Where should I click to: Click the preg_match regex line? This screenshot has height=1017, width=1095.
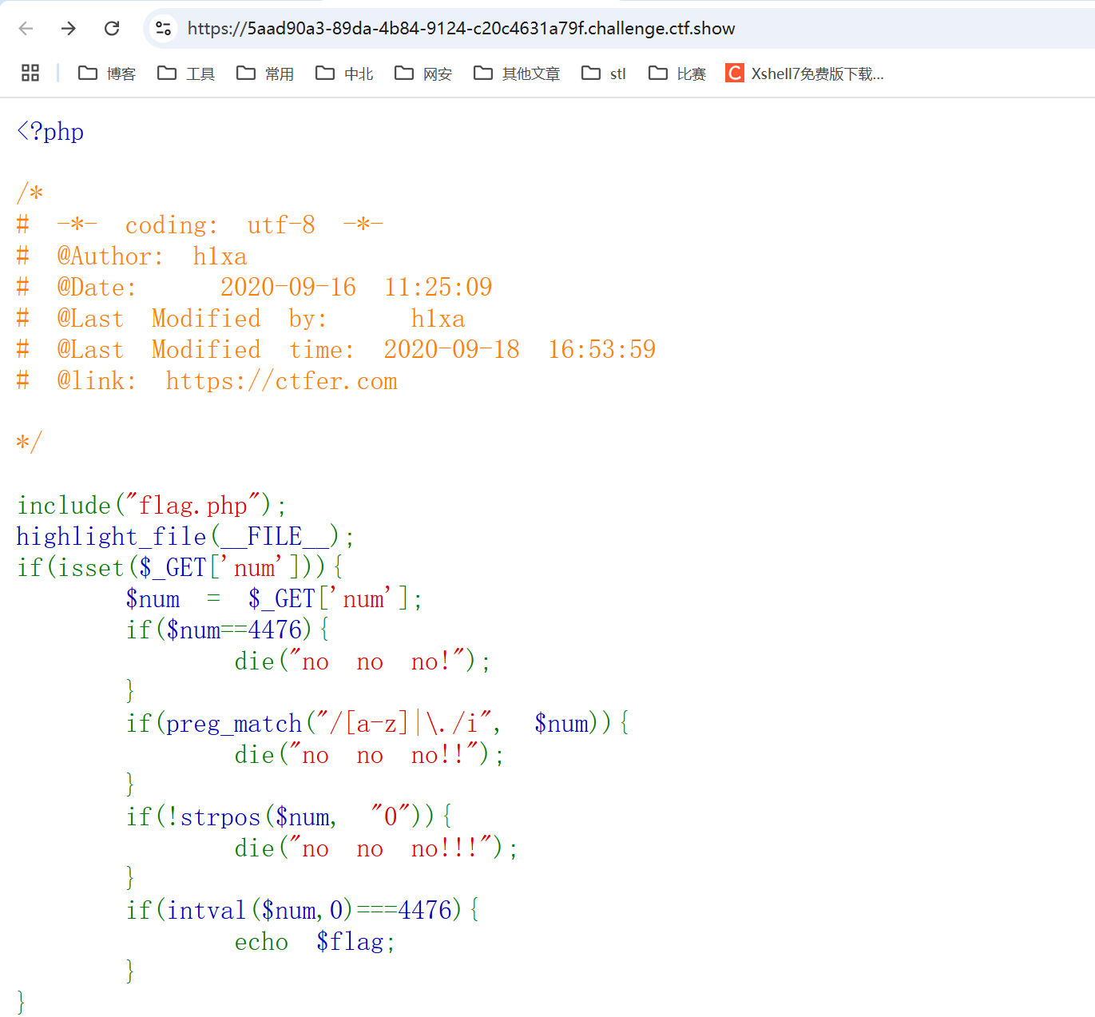point(378,723)
